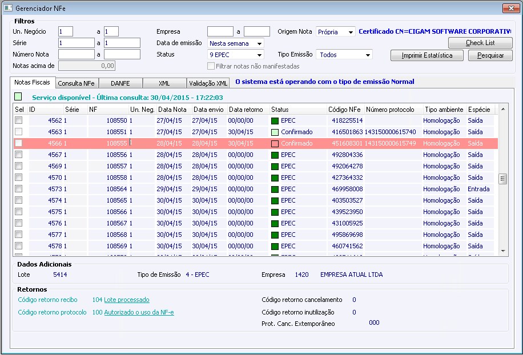Click the Lote processado link
This screenshot has height=355, width=523.
pos(126,300)
